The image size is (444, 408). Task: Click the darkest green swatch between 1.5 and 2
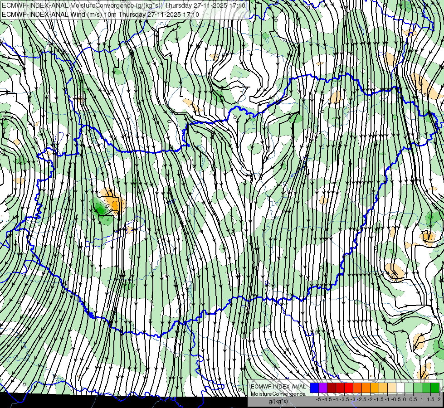pyautogui.click(x=435, y=388)
